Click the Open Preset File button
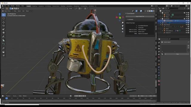Screen dimensions: 191x107 click(140, 16)
